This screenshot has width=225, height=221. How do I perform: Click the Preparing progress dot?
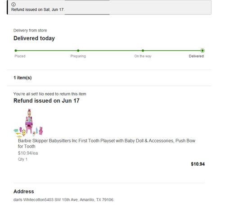[x=78, y=50]
